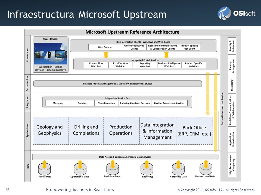Viewport: 261px width, 195px height.
Task: Click the Integrated Portal Services heading
Action: pos(145,60)
